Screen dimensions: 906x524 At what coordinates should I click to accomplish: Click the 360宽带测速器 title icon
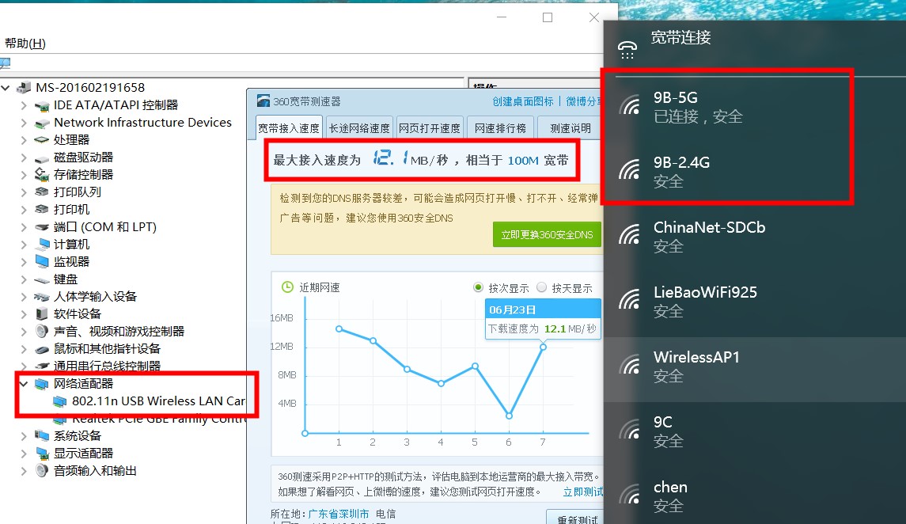pyautogui.click(x=263, y=101)
